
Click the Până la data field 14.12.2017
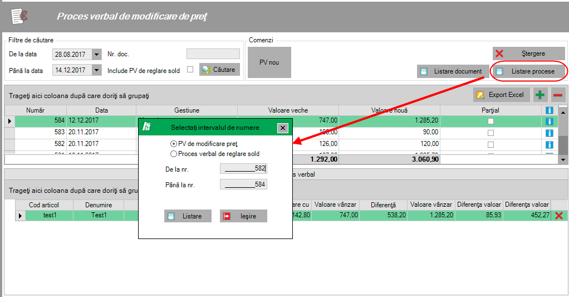click(72, 70)
